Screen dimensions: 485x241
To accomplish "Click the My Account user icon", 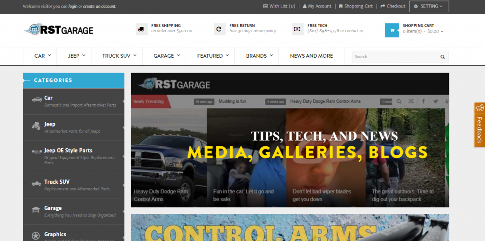I will (x=305, y=6).
